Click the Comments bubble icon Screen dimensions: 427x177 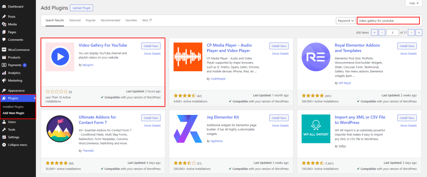coord(4,40)
